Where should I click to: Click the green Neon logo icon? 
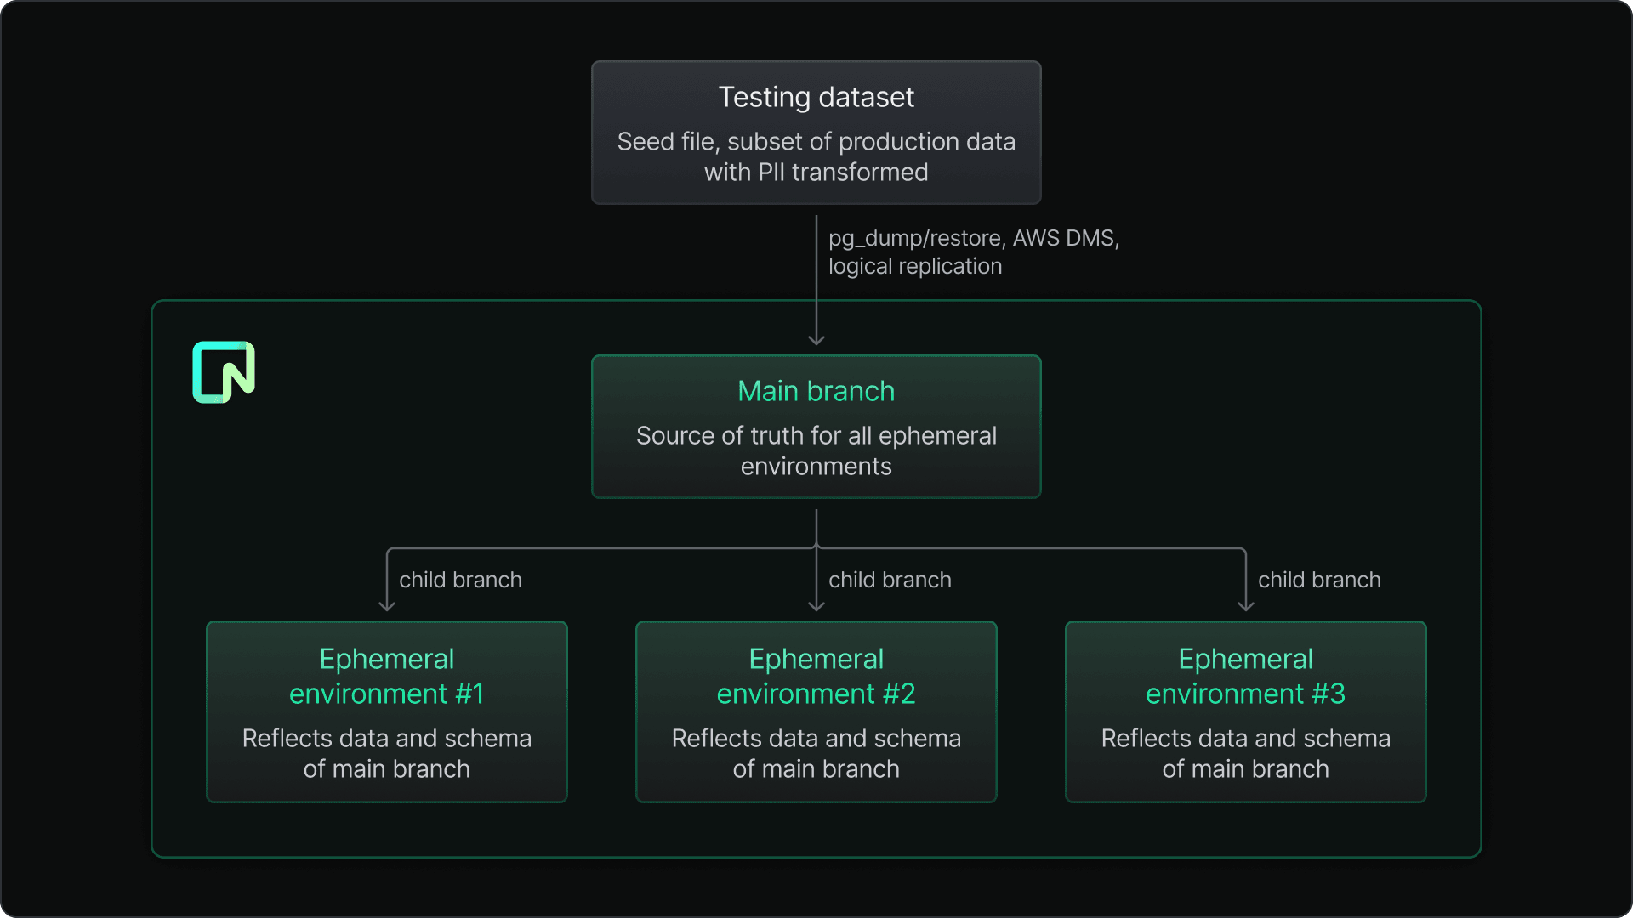click(224, 372)
